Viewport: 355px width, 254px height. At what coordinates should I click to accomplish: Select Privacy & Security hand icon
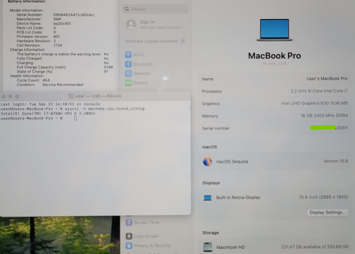pyautogui.click(x=129, y=245)
